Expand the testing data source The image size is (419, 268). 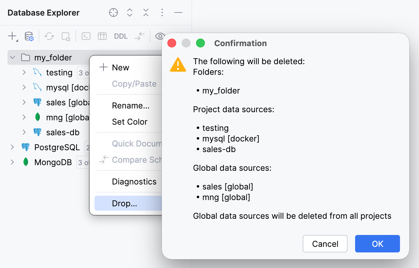point(24,73)
